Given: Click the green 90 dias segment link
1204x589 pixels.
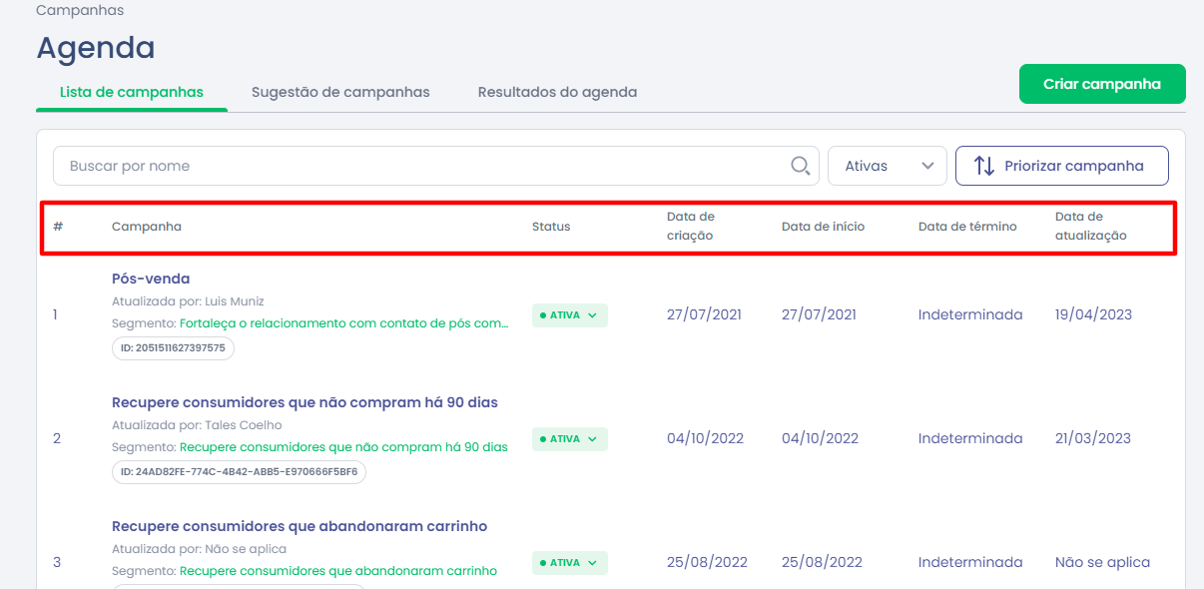Looking at the screenshot, I should tap(343, 447).
